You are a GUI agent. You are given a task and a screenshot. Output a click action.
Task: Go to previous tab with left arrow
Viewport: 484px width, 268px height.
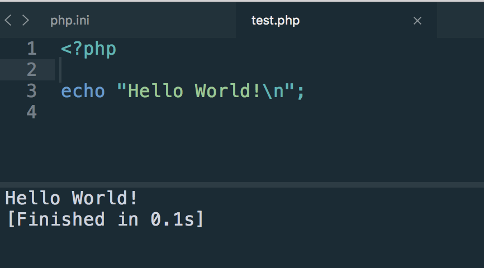8,20
